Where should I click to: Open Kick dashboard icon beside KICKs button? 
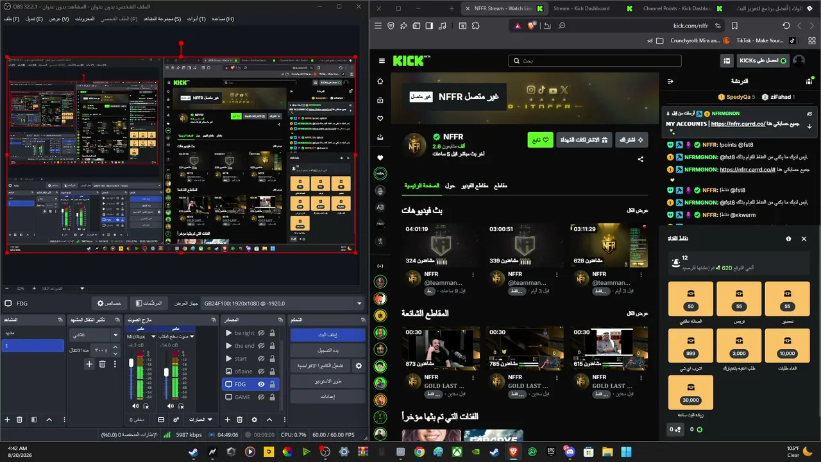(x=727, y=60)
